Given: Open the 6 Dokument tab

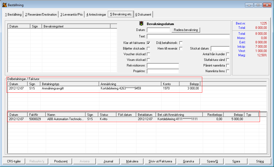Looking at the screenshot, I should point(143,15).
